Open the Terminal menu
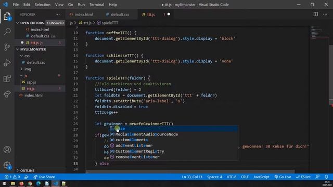This screenshot has width=333, height=187. tap(97, 5)
